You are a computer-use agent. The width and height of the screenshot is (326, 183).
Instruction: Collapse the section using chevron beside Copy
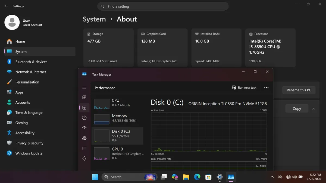click(314, 109)
